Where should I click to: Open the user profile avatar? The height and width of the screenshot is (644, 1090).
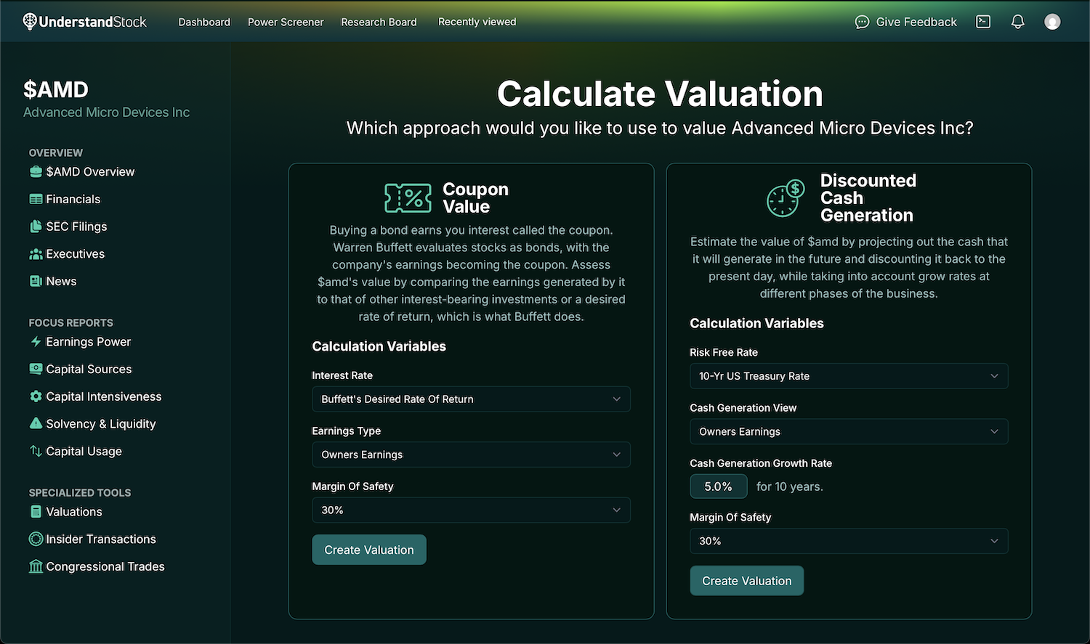[1052, 22]
